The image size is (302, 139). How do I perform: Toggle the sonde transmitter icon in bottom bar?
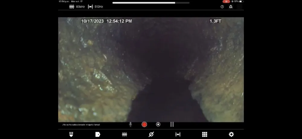tap(178, 134)
